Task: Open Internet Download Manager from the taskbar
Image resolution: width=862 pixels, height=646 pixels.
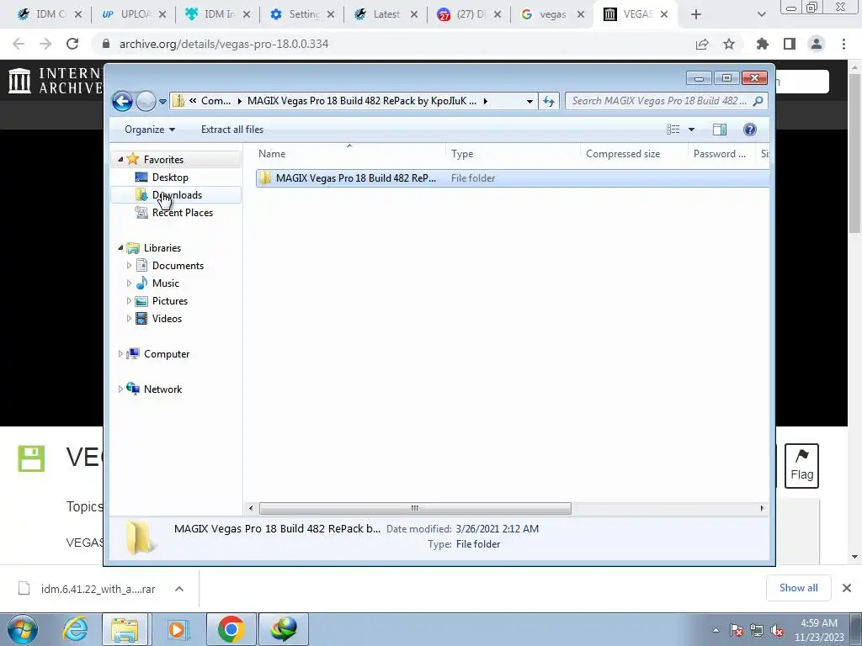Action: [x=284, y=629]
